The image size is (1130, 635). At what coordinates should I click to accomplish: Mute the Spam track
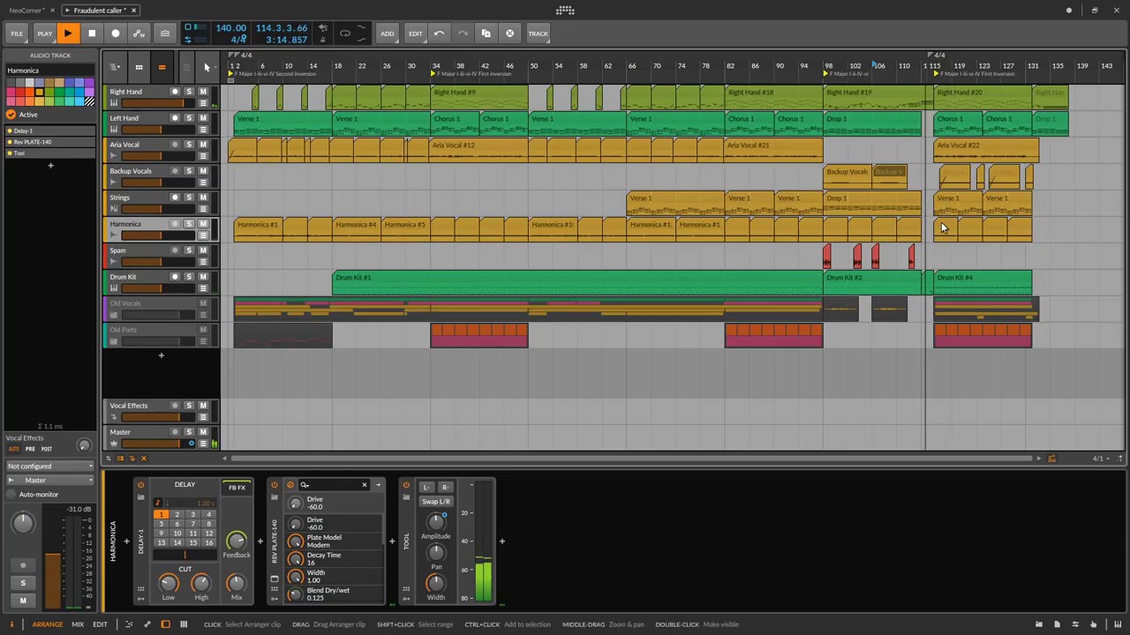click(x=203, y=250)
